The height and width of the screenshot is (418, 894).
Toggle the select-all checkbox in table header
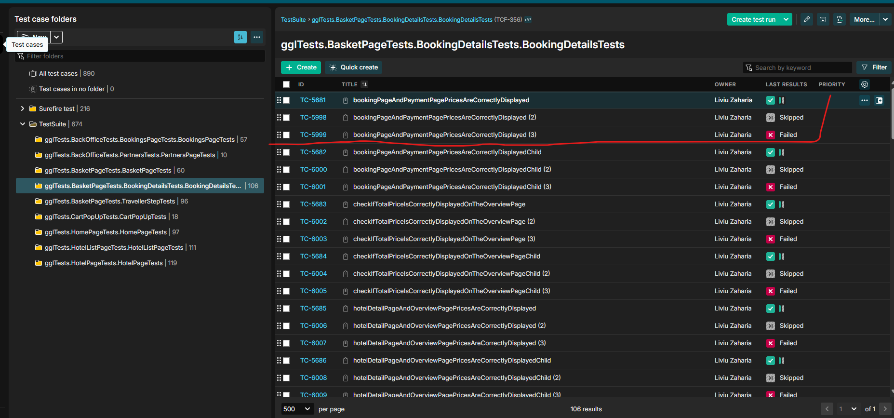[x=286, y=84]
